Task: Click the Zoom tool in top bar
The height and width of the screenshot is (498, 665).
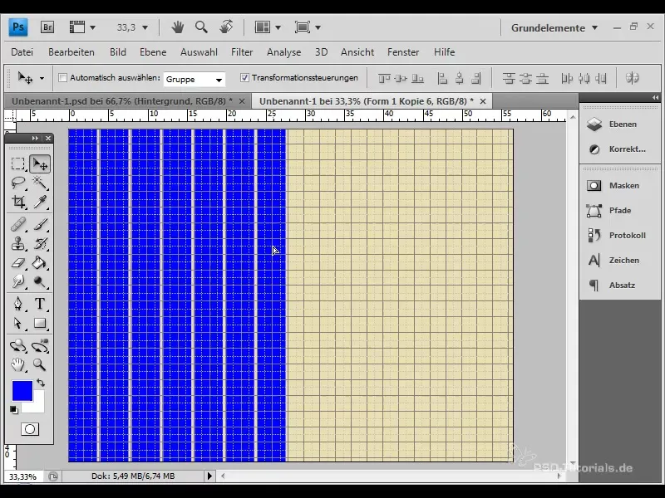Action: coord(201,27)
